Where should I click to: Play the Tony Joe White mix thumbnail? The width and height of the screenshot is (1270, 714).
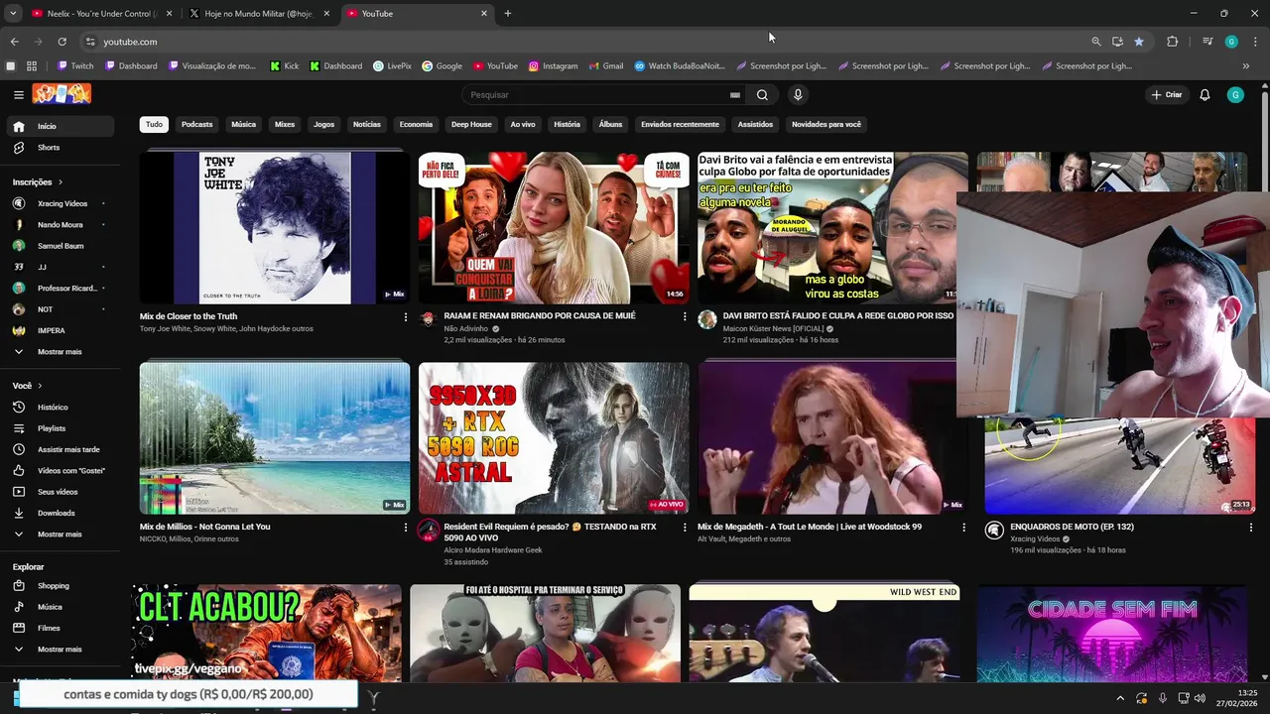275,228
